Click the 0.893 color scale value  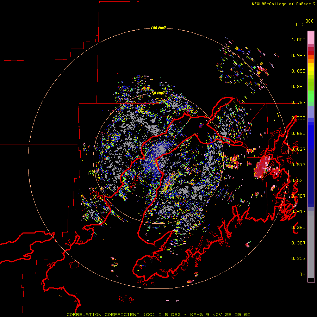pos(298,71)
